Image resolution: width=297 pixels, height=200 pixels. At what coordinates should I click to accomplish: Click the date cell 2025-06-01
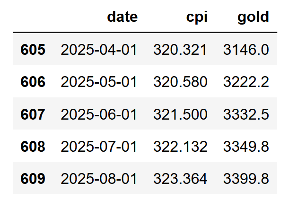coord(99,114)
